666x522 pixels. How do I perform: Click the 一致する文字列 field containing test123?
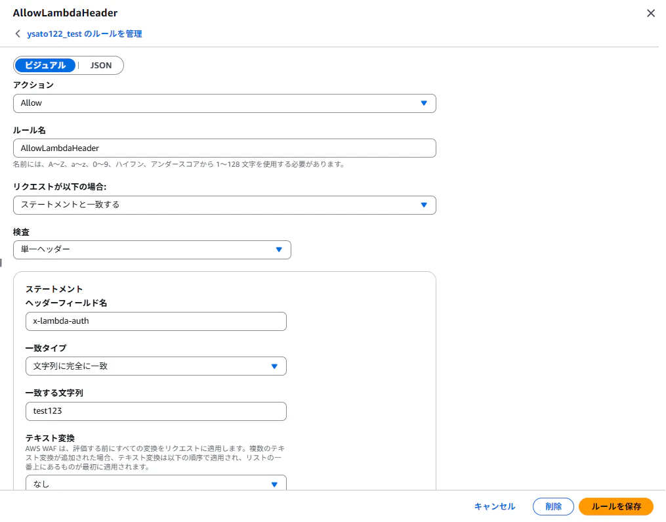pos(156,411)
